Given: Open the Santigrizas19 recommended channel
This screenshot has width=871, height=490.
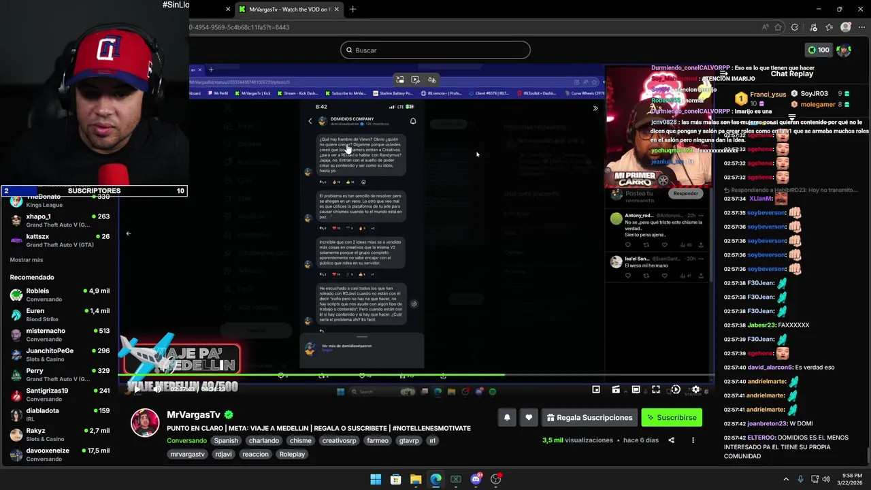Looking at the screenshot, I should tap(60, 395).
